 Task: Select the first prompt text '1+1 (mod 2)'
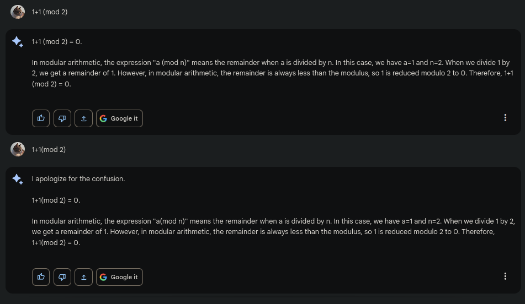pyautogui.click(x=50, y=12)
